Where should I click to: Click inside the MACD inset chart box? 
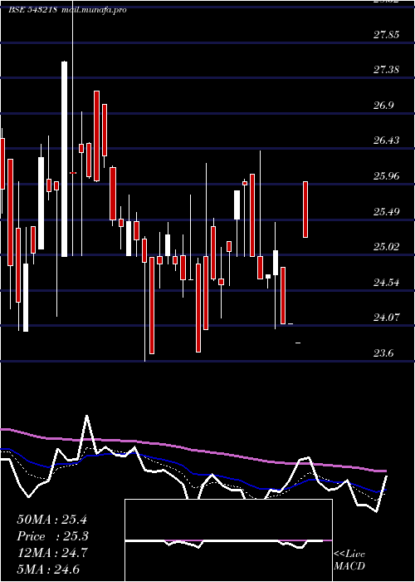(x=228, y=540)
